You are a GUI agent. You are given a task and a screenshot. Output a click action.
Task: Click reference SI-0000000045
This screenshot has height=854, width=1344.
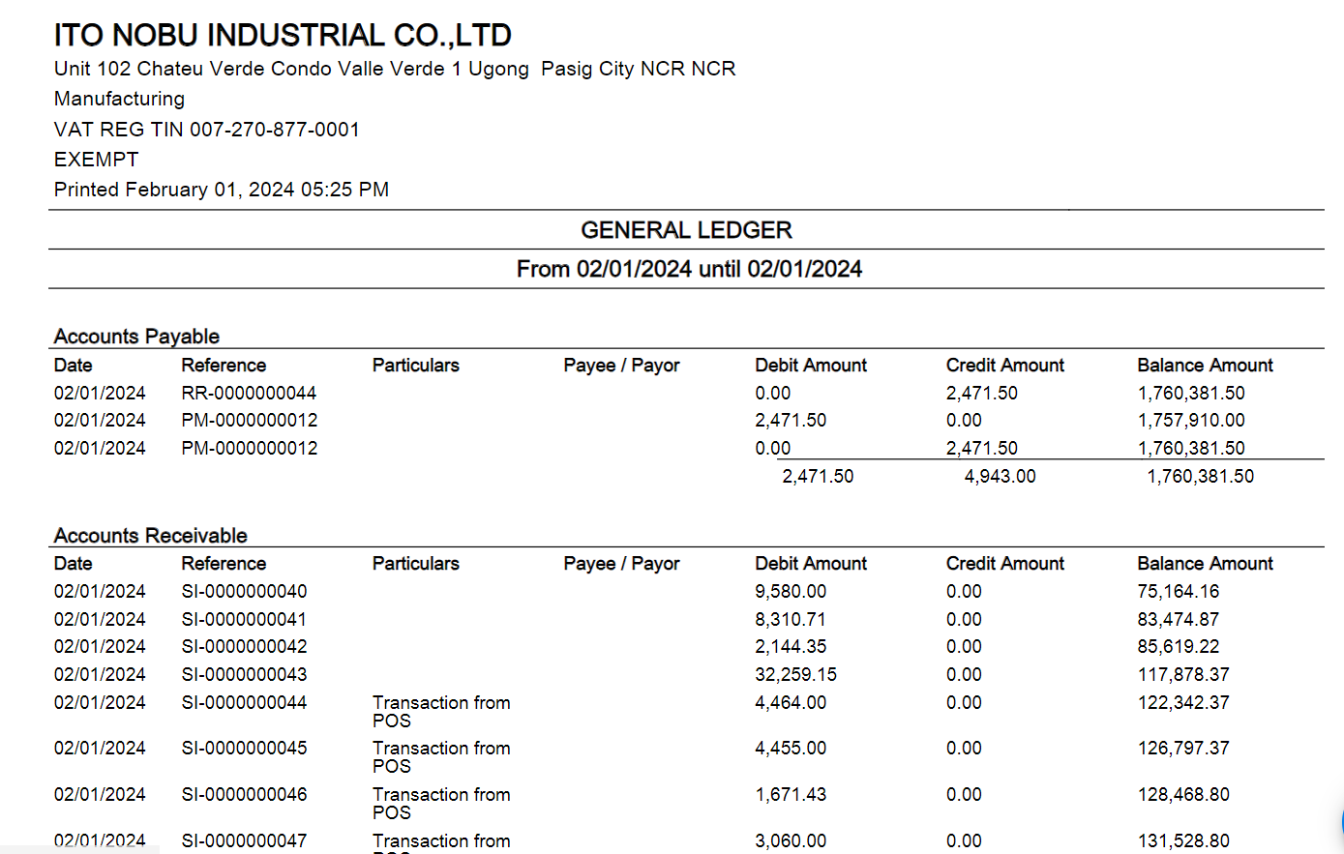[244, 749]
